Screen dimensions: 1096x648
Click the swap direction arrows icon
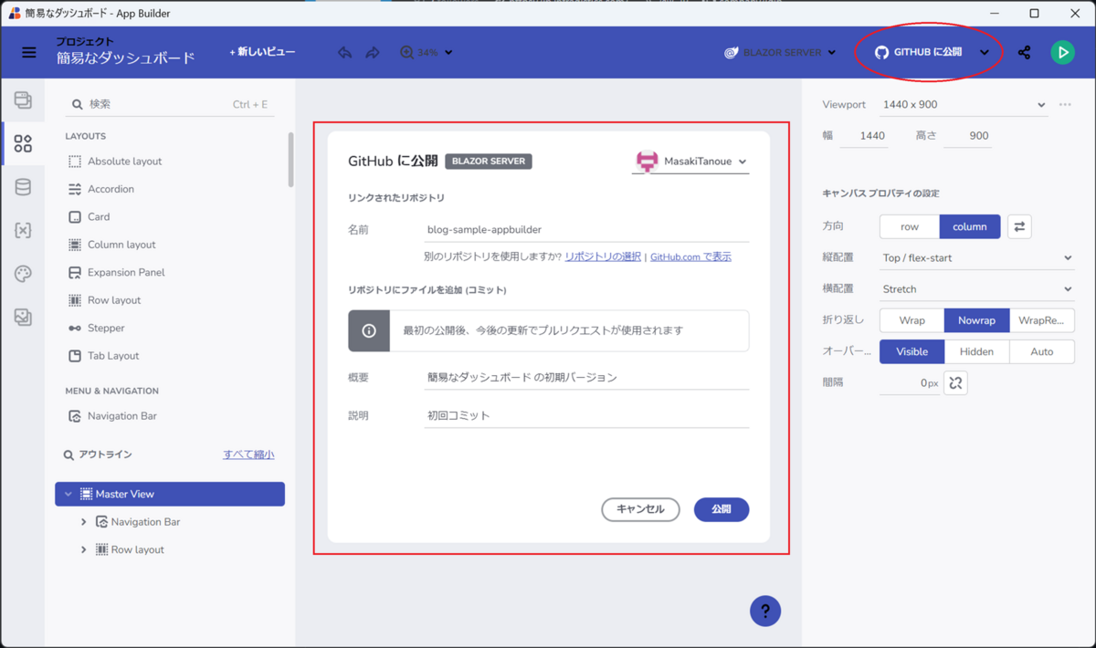pyautogui.click(x=1019, y=226)
